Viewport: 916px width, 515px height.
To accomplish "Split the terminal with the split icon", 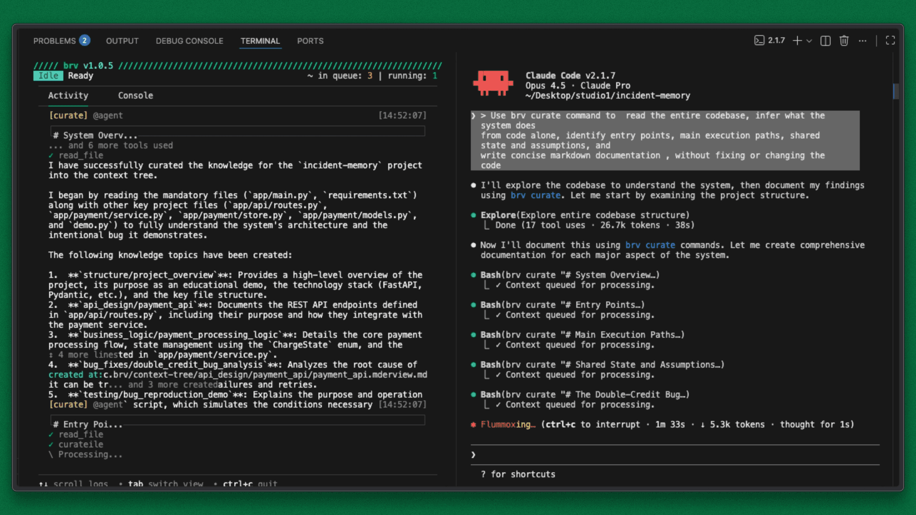I will (x=825, y=41).
